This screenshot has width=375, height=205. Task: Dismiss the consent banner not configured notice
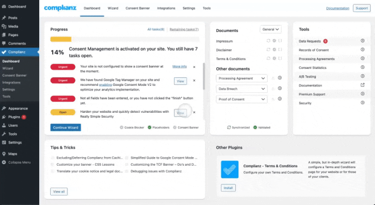click(194, 67)
